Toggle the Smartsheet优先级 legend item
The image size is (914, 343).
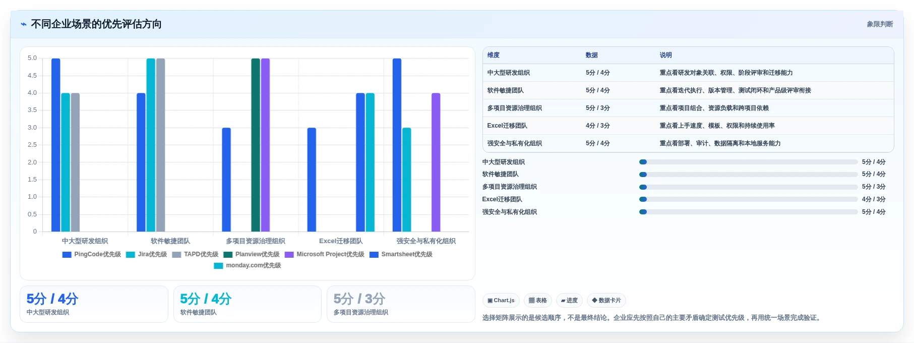coord(401,255)
